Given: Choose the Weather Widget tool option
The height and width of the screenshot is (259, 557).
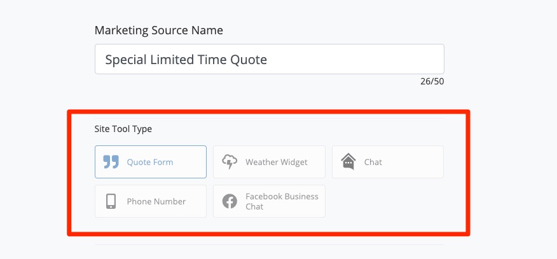Looking at the screenshot, I should [x=269, y=162].
